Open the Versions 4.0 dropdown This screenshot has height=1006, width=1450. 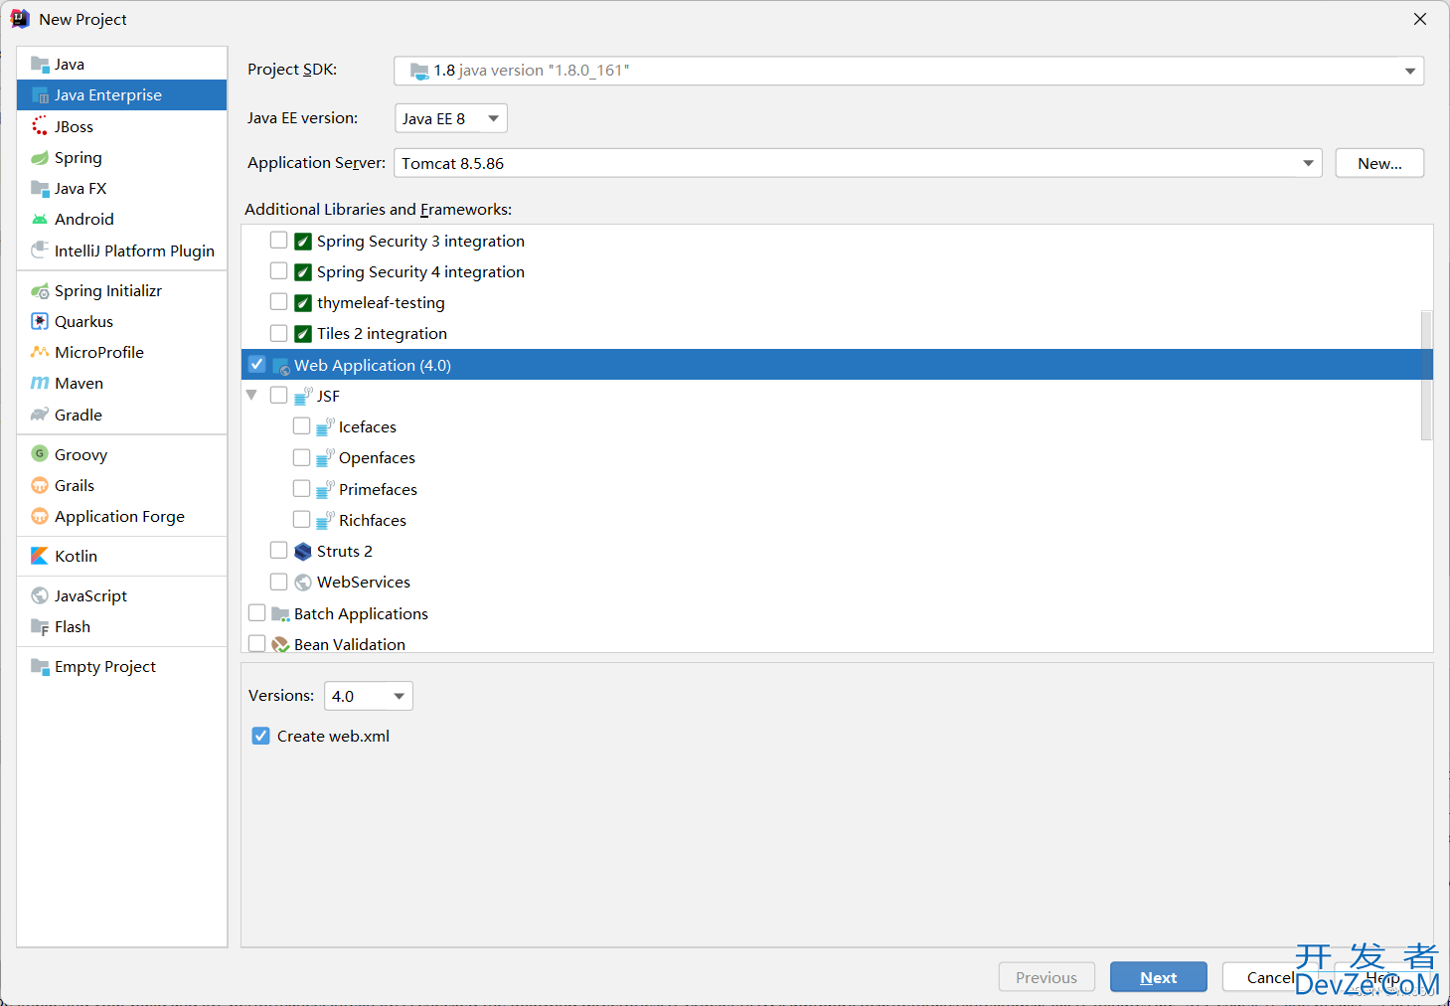click(369, 696)
